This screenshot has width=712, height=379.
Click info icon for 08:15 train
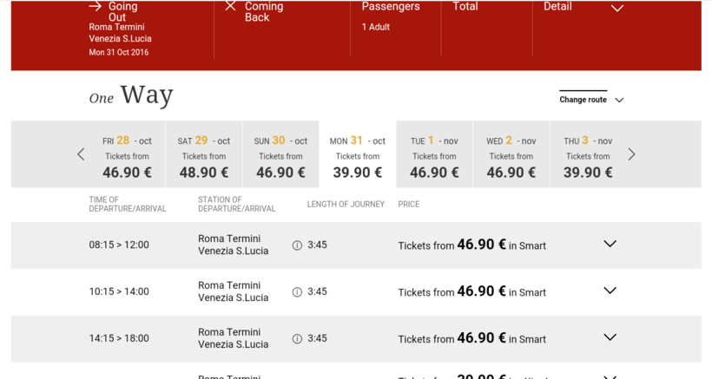point(297,245)
